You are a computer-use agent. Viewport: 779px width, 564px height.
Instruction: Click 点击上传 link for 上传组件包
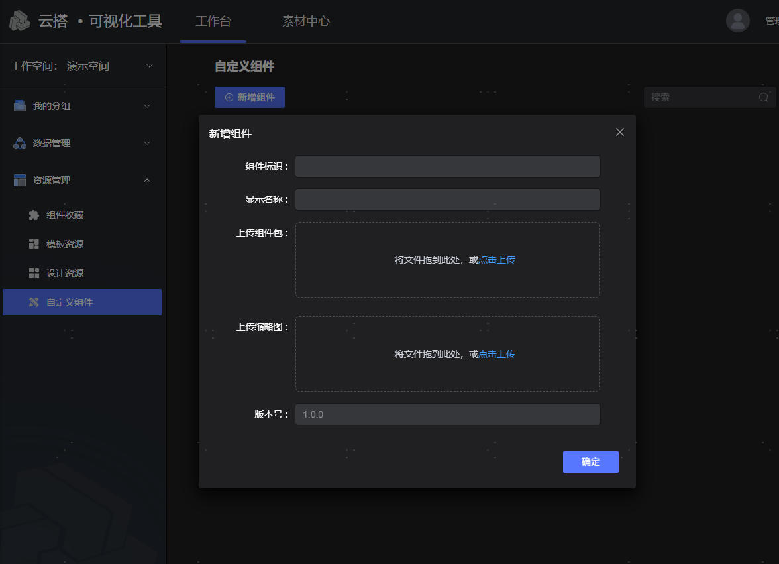click(x=497, y=260)
